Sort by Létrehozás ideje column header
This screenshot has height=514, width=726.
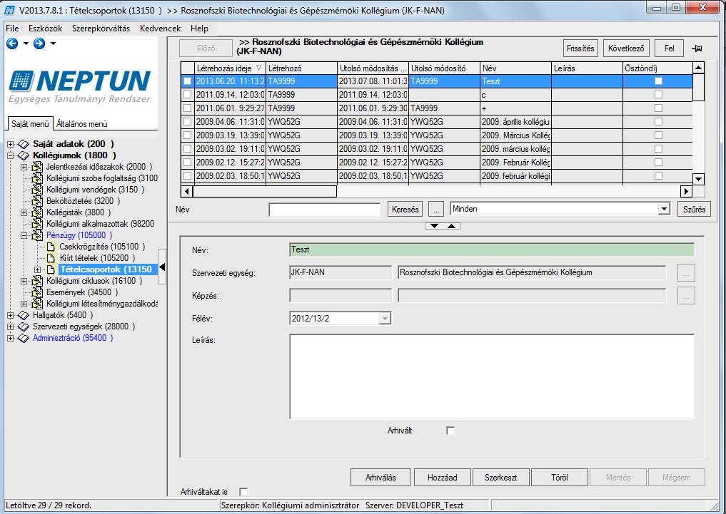coord(230,68)
